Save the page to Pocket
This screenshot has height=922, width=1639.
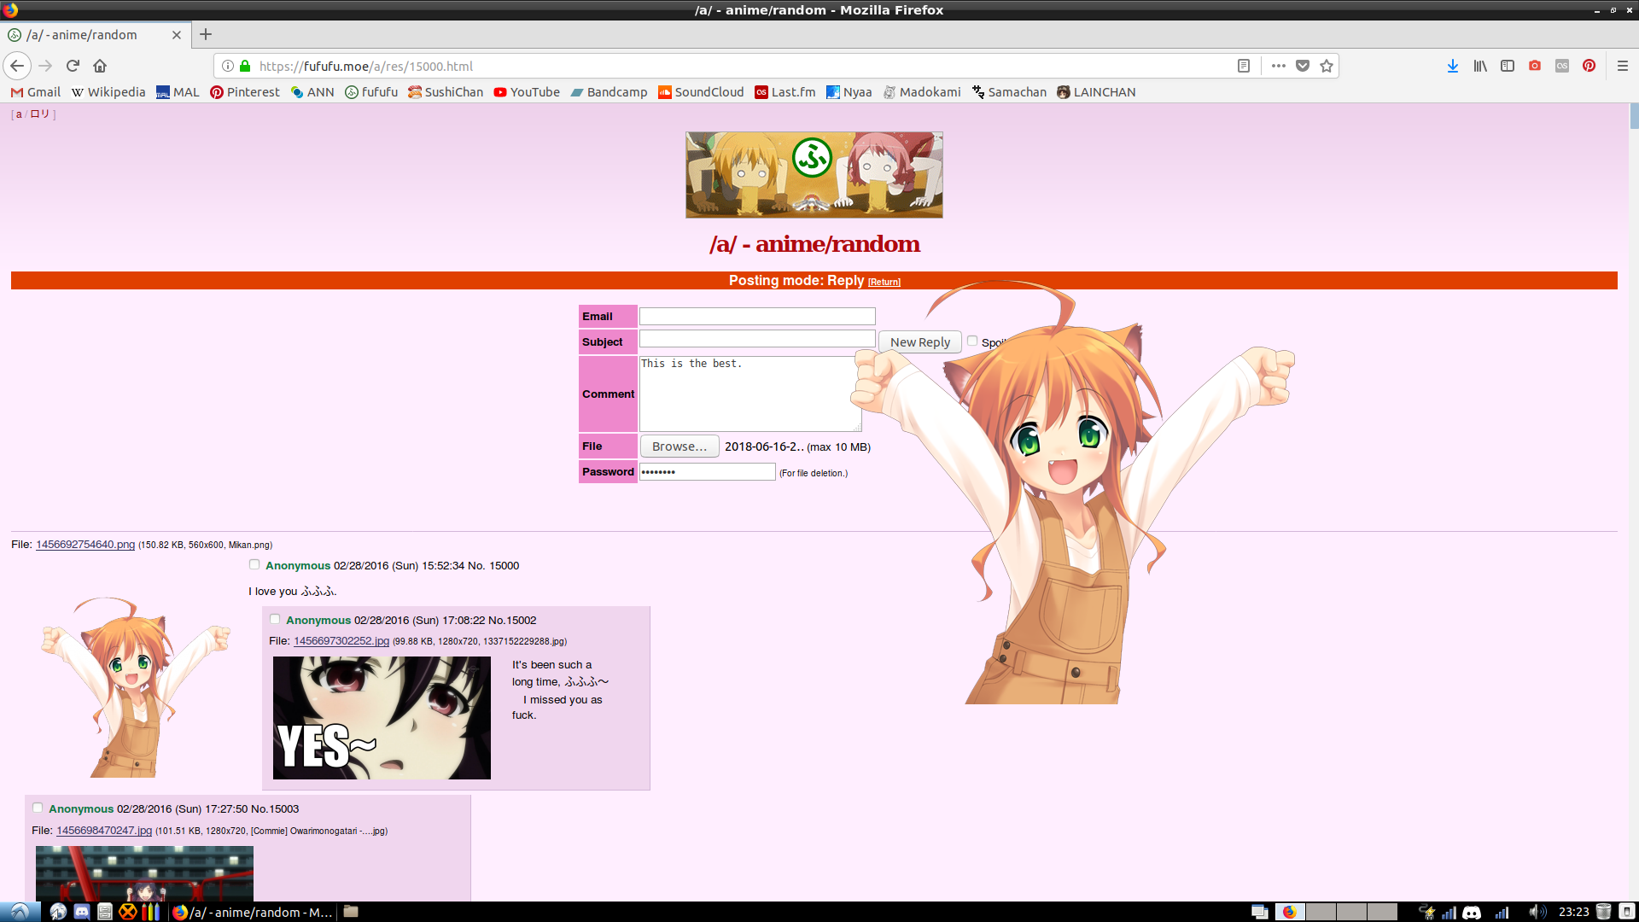1303,66
